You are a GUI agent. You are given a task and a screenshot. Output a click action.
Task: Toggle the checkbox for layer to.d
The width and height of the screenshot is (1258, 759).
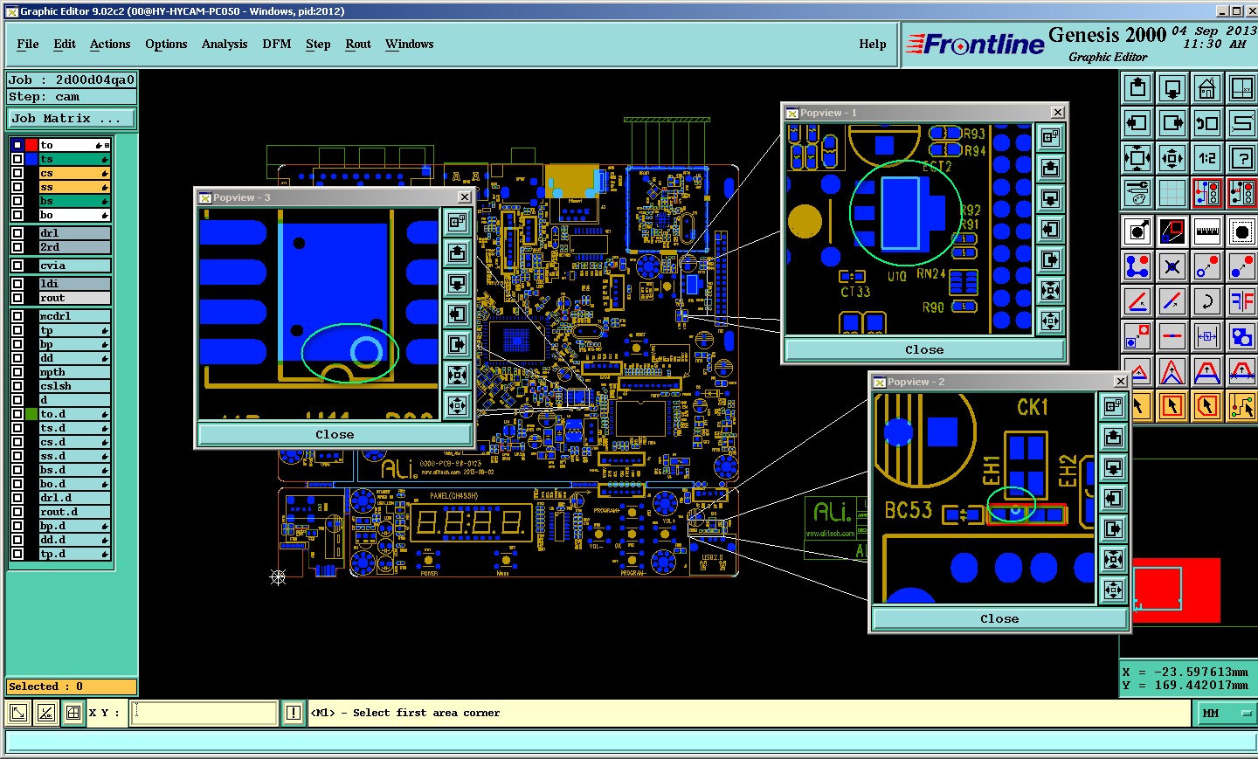click(x=17, y=414)
